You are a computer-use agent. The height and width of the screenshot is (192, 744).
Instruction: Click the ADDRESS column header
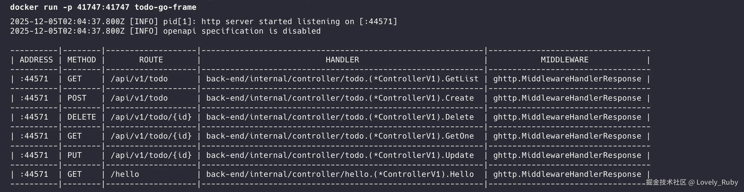36,60
